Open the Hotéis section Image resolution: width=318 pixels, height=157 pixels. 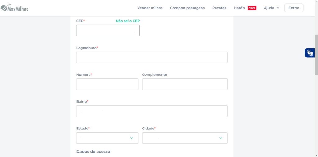pos(239,8)
